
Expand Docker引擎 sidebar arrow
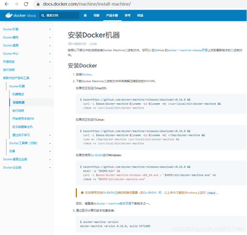tap(50, 30)
